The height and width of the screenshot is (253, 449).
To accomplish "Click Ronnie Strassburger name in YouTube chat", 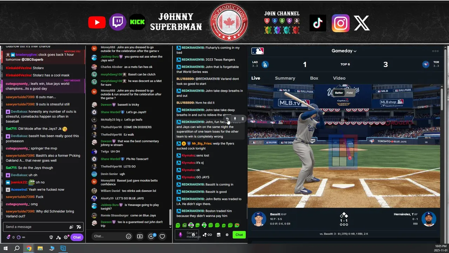I will click(x=114, y=215).
